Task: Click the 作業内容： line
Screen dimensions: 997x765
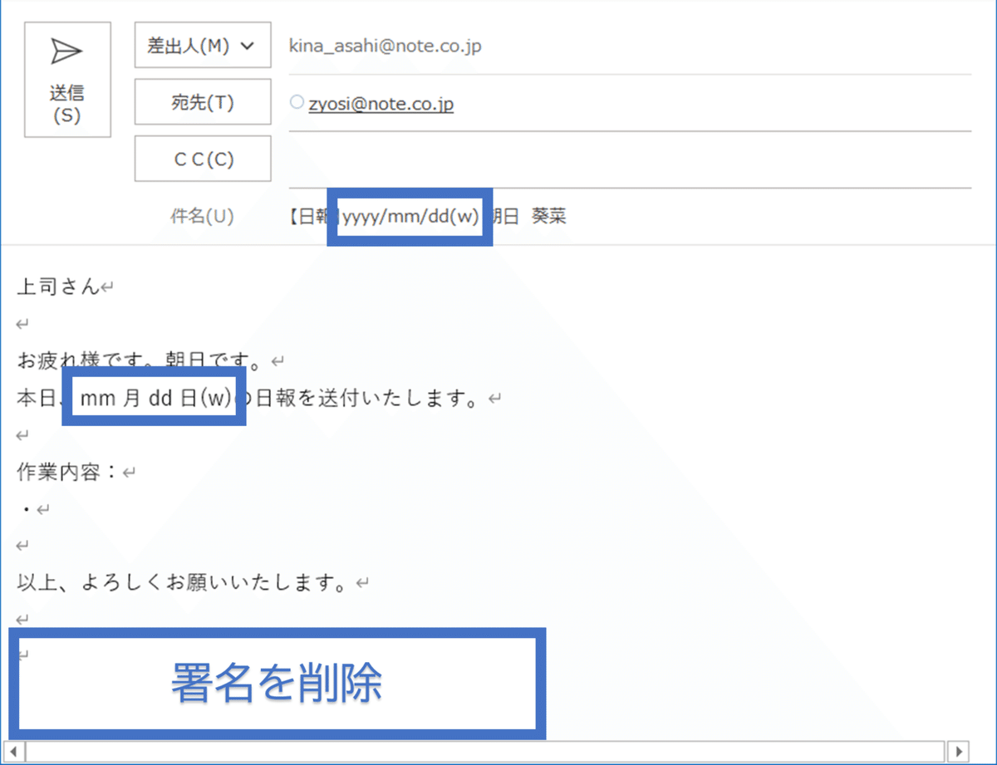Action: click(x=69, y=472)
